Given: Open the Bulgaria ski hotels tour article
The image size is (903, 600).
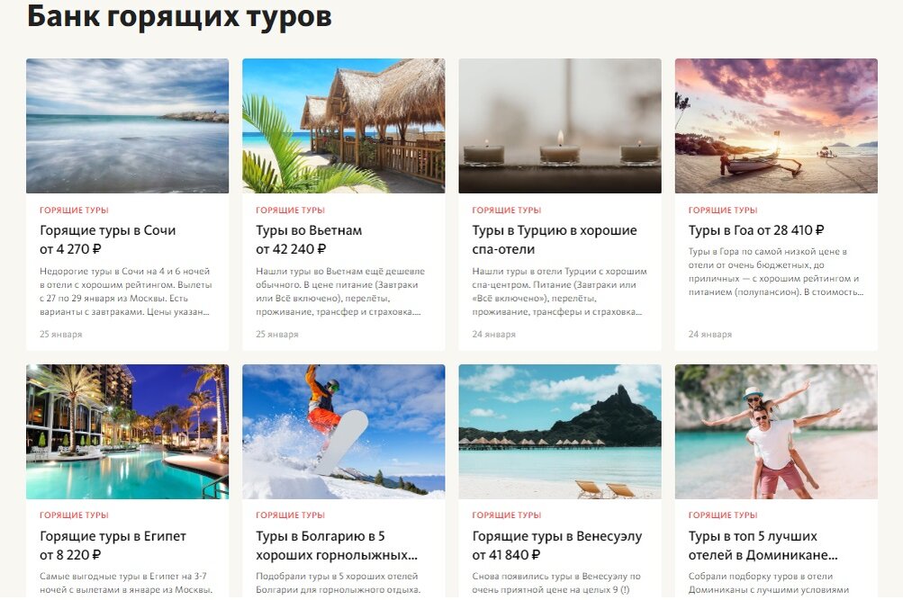Looking at the screenshot, I should [335, 543].
